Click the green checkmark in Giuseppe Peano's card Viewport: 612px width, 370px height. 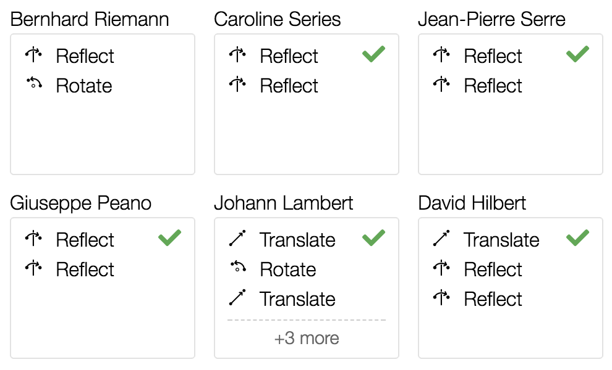pos(169,238)
